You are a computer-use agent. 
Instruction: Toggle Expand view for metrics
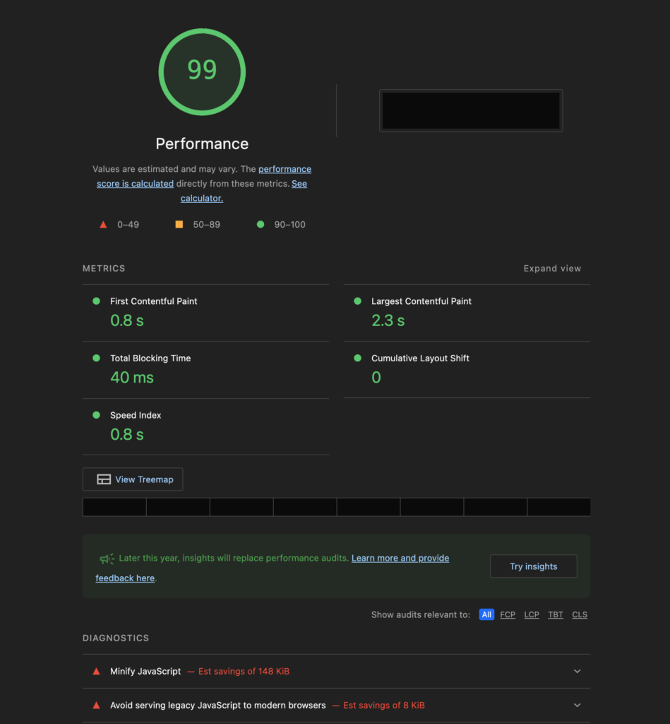coord(552,269)
